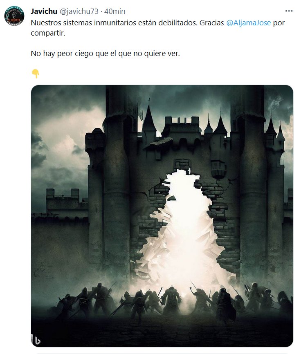Viewport: 301px width, 354px height.
Task: Open the attached castle image
Action: (162, 216)
